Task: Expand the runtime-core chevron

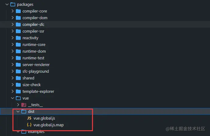Action: 12,44
